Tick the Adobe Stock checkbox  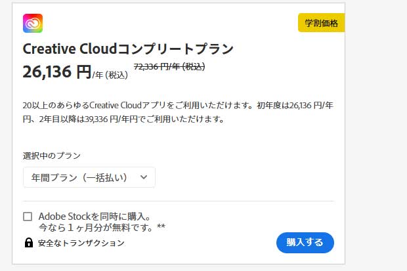[x=28, y=217]
